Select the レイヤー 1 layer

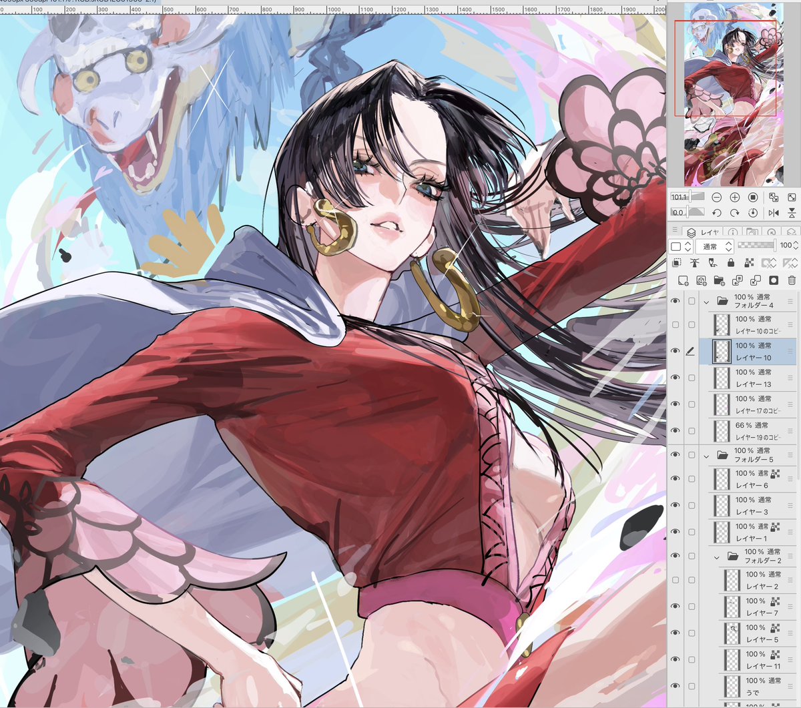click(x=748, y=532)
